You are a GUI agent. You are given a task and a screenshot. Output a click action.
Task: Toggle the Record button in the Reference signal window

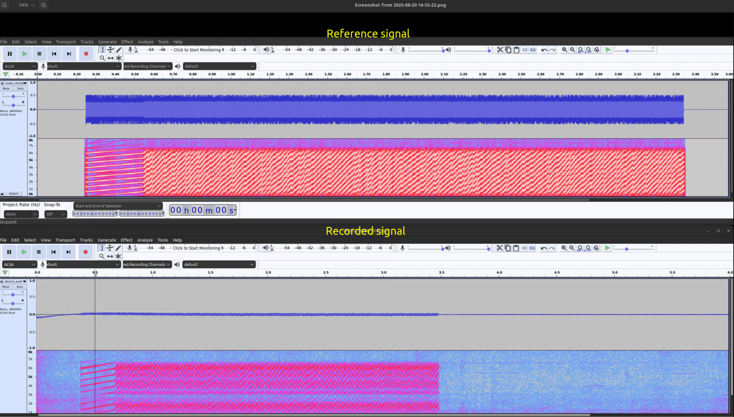point(86,54)
